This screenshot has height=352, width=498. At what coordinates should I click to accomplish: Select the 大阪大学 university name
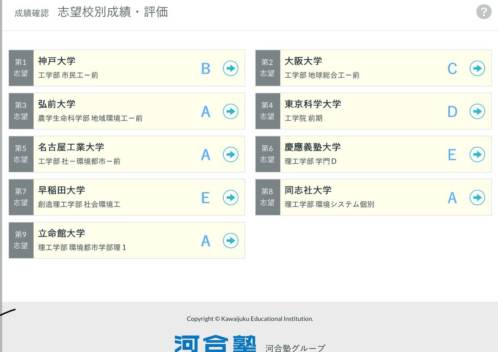pos(303,61)
